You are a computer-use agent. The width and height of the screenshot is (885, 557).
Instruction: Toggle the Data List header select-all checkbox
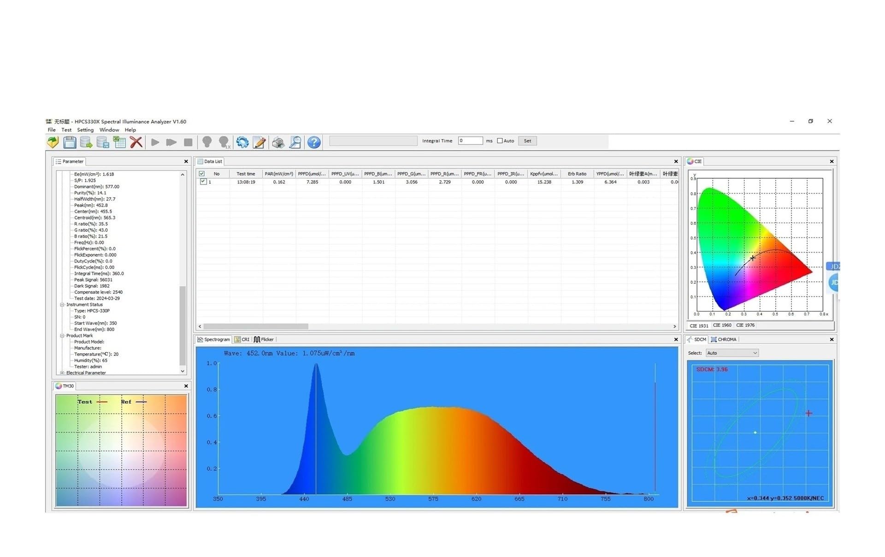click(x=201, y=174)
